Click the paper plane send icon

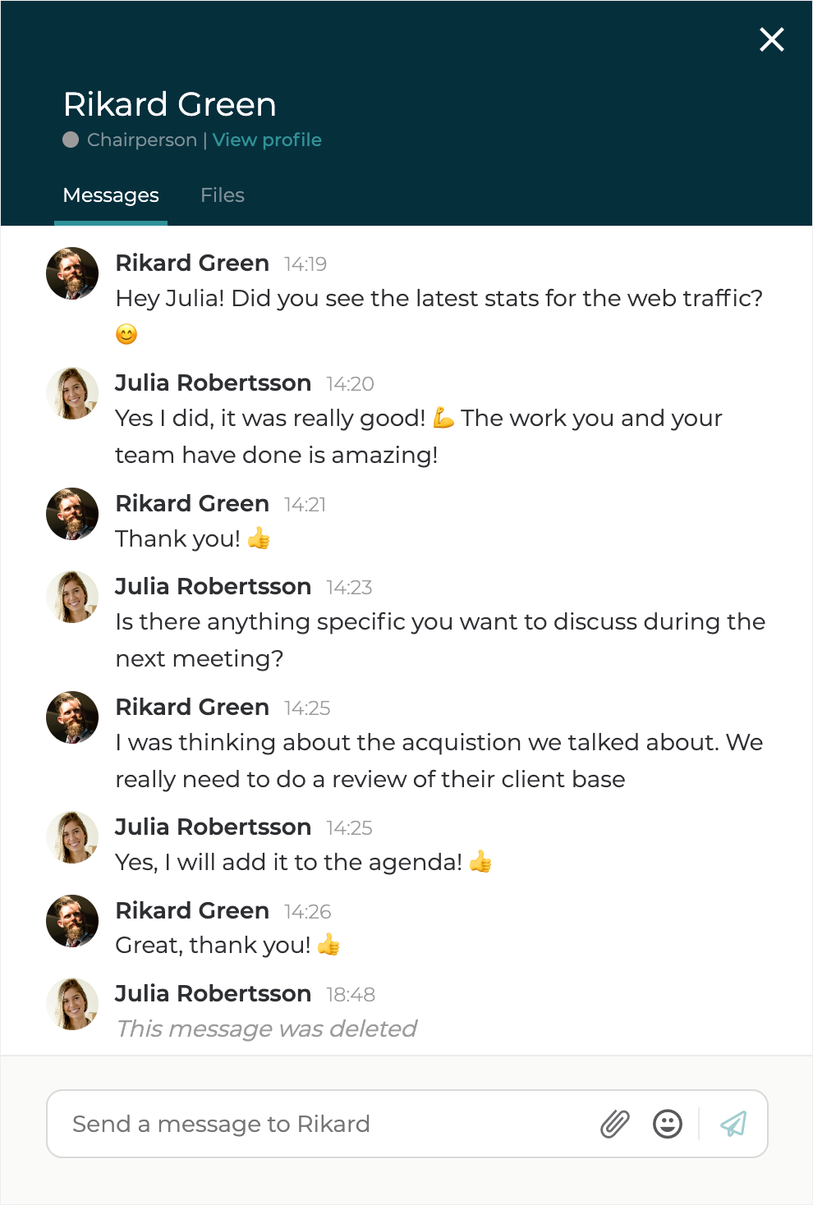point(733,1124)
